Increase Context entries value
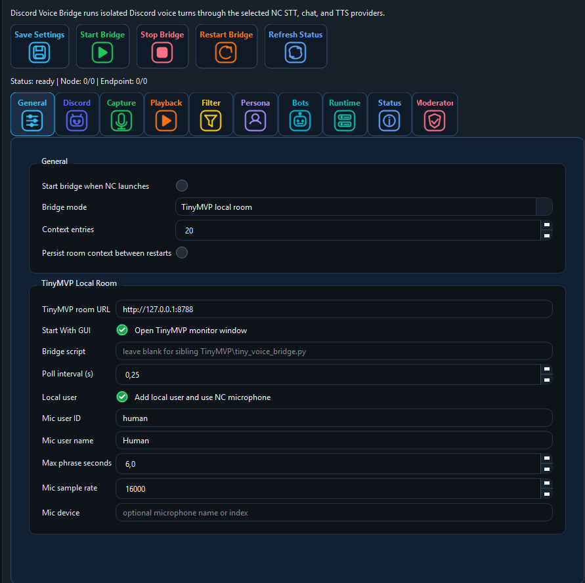585x583 pixels. coord(546,225)
